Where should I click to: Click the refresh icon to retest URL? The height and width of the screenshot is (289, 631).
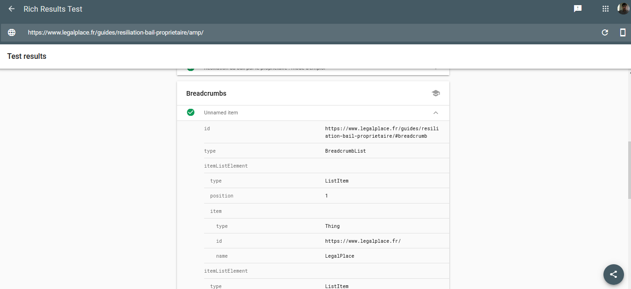coord(605,33)
